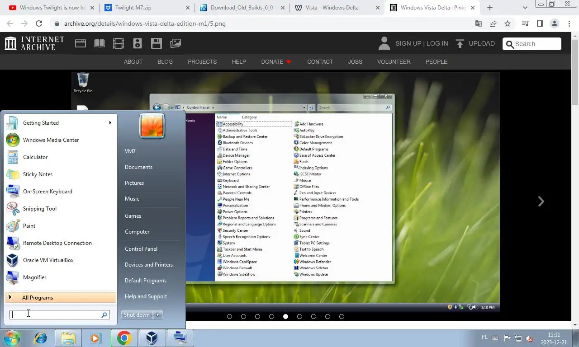Open the PROJECTS navigation item

click(202, 62)
